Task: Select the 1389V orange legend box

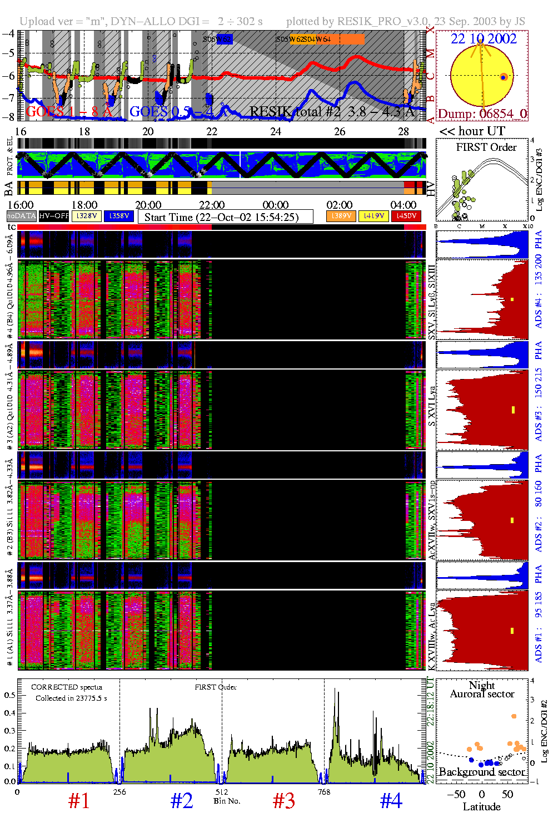Action: (x=341, y=216)
